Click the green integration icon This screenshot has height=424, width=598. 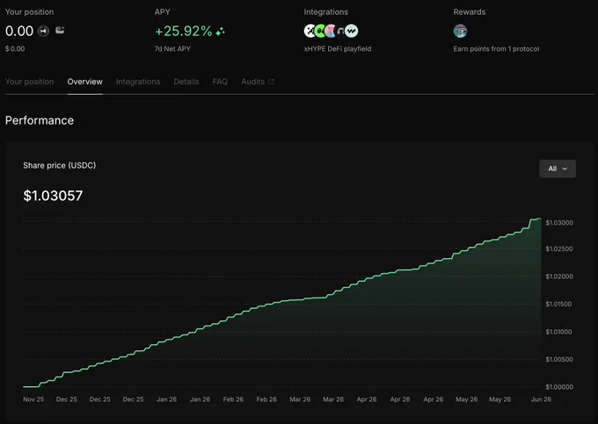click(x=320, y=31)
